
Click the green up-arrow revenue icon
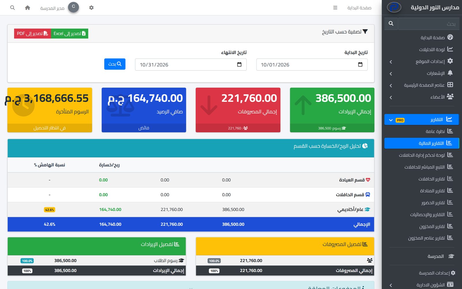[x=303, y=105]
